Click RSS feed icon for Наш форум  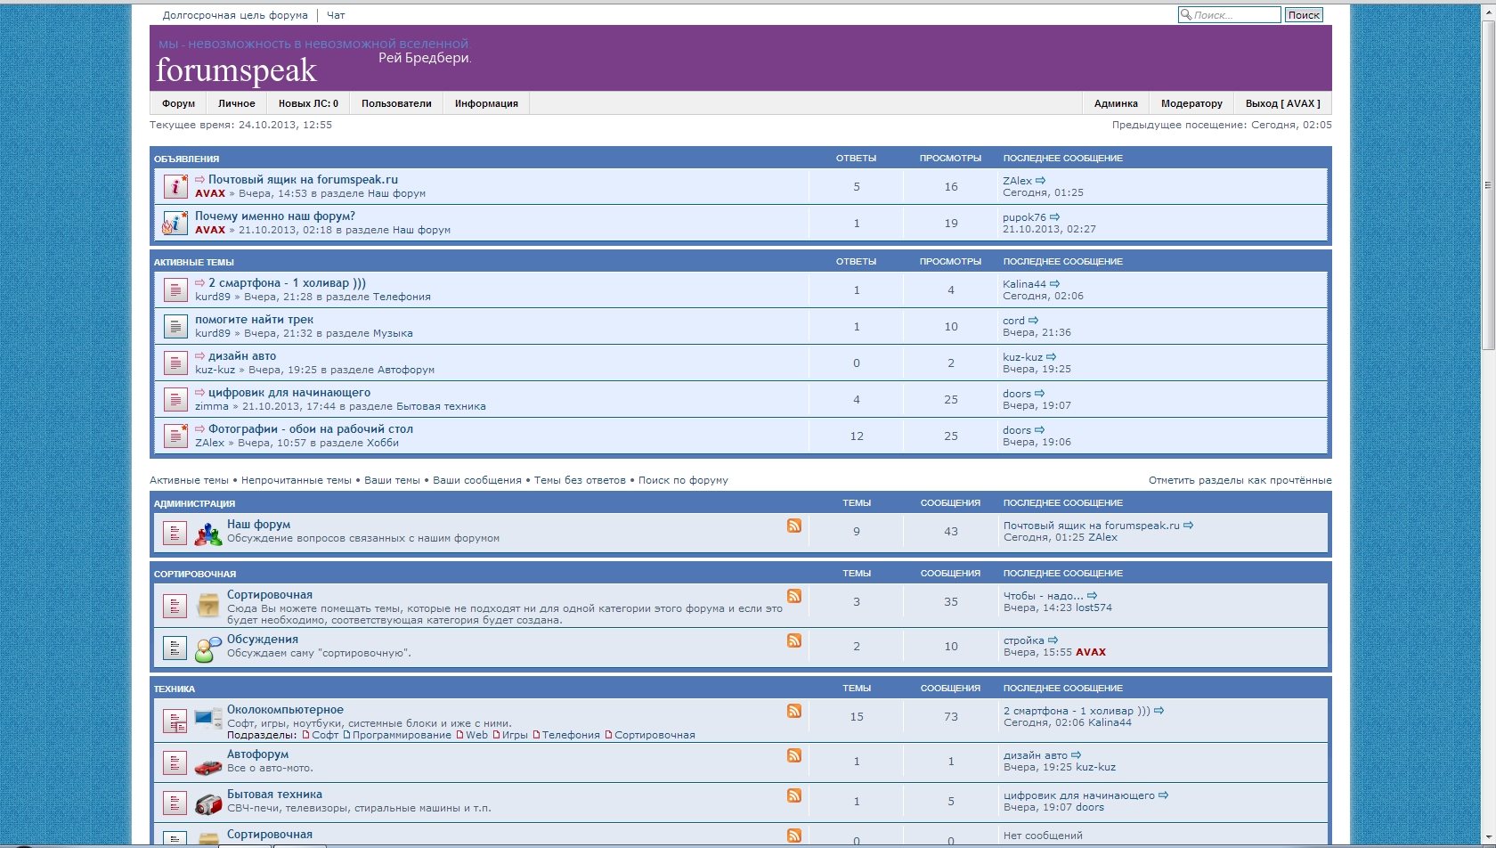coord(793,526)
